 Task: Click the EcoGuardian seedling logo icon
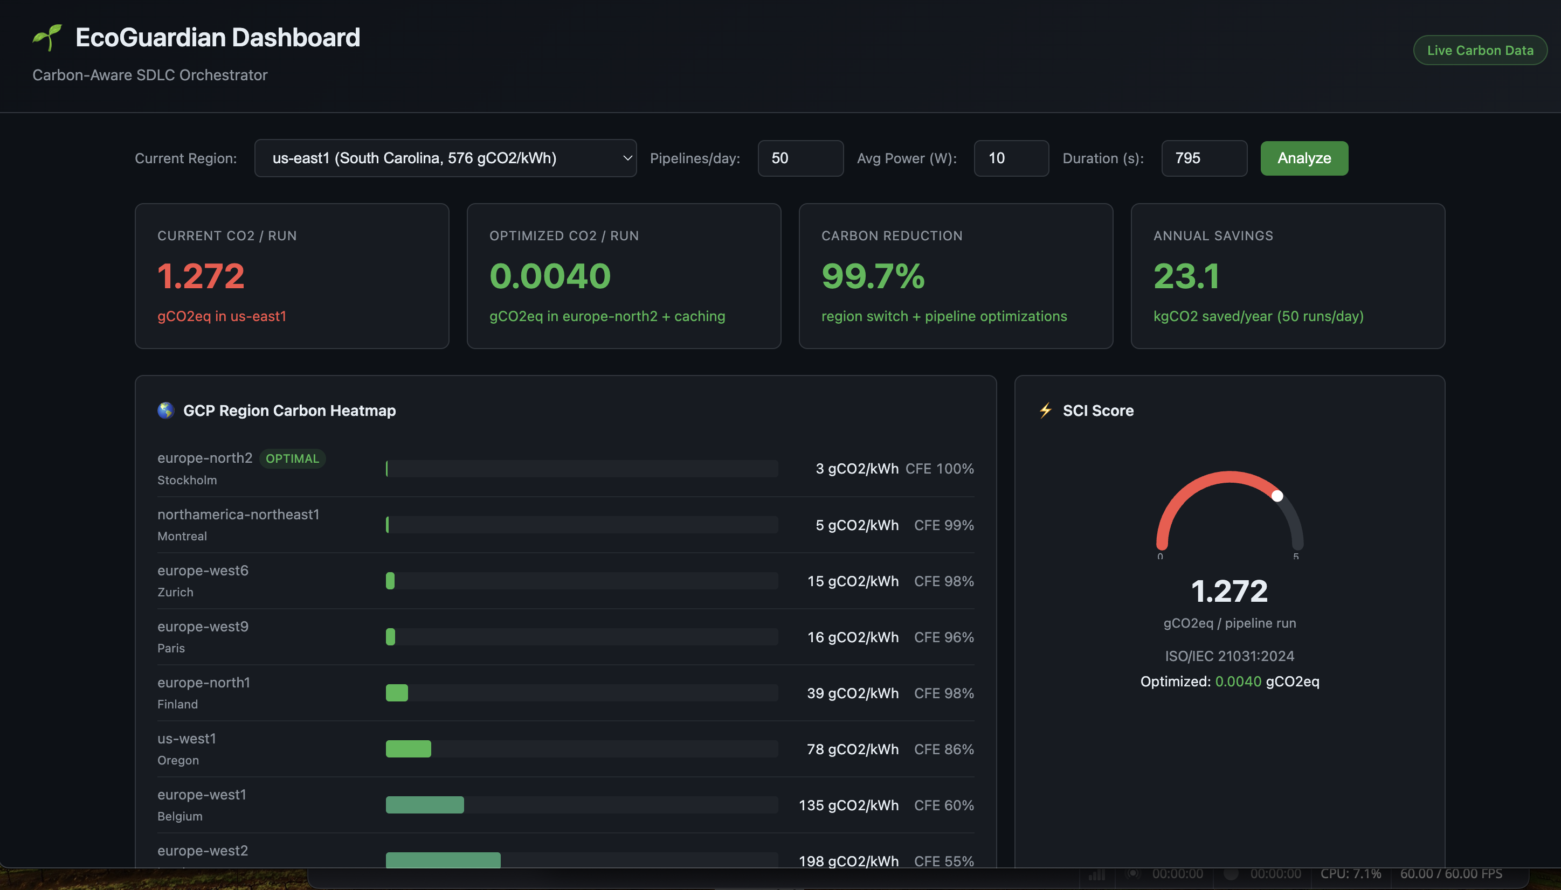coord(47,37)
